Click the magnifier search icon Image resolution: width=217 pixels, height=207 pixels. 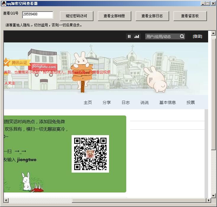coord(182,36)
